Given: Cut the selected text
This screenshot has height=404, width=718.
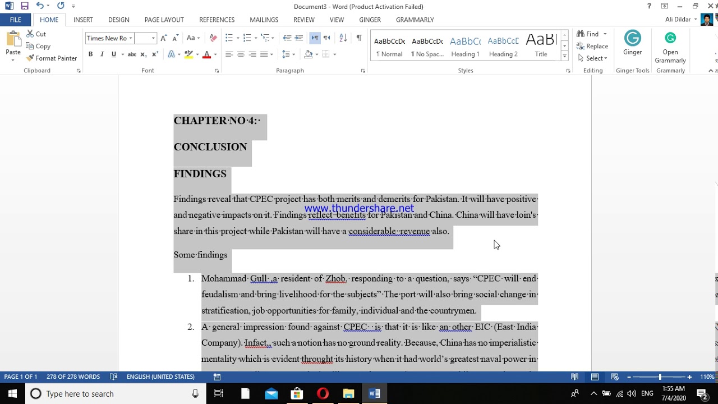Looking at the screenshot, I should [36, 34].
